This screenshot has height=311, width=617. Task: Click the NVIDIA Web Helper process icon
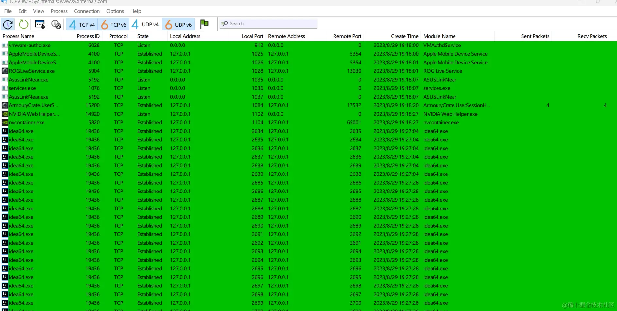click(x=4, y=114)
